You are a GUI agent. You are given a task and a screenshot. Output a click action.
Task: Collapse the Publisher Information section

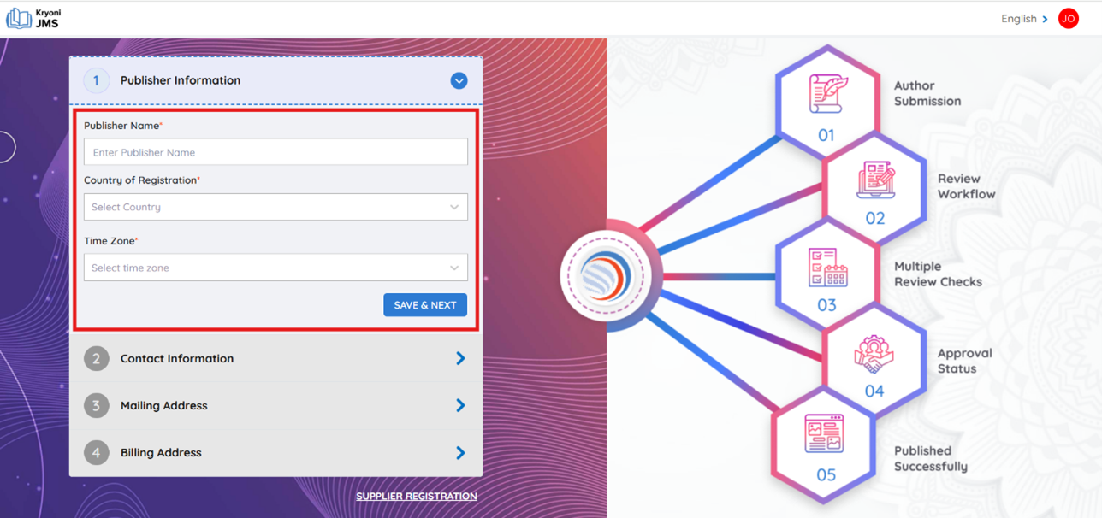point(459,80)
